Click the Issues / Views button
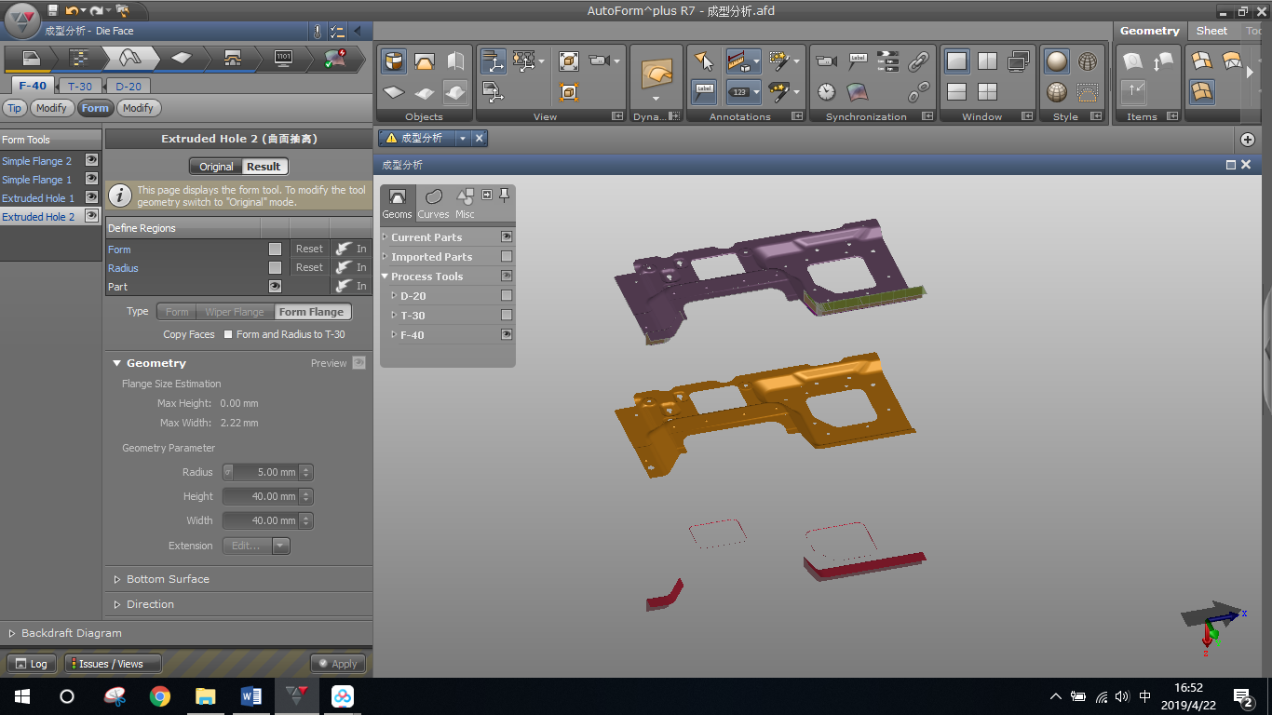 [x=112, y=664]
